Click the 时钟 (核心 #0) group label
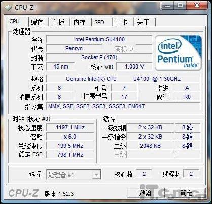Image resolution: width=212 pixels, height=204 pixels. coord(31,119)
